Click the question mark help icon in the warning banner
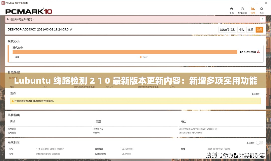 (262, 19)
